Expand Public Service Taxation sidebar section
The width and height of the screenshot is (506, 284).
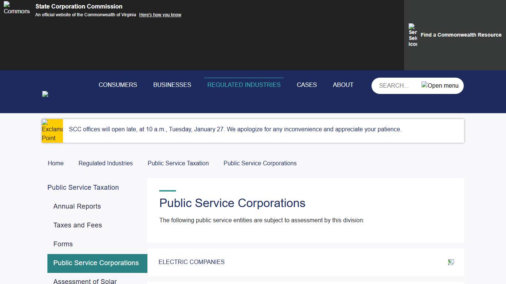tap(83, 187)
